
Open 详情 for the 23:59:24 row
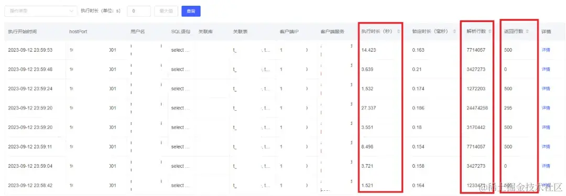[x=546, y=89]
